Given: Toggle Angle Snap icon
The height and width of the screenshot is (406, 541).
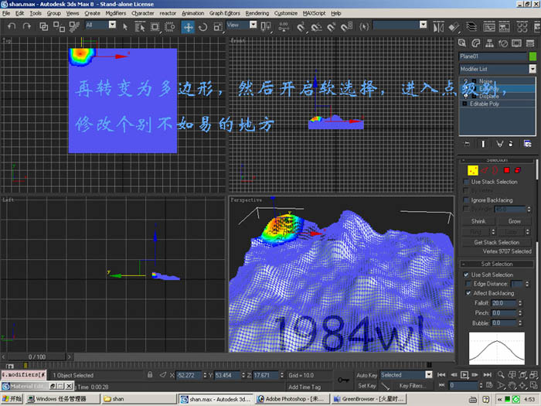Looking at the screenshot, I should click(x=316, y=26).
